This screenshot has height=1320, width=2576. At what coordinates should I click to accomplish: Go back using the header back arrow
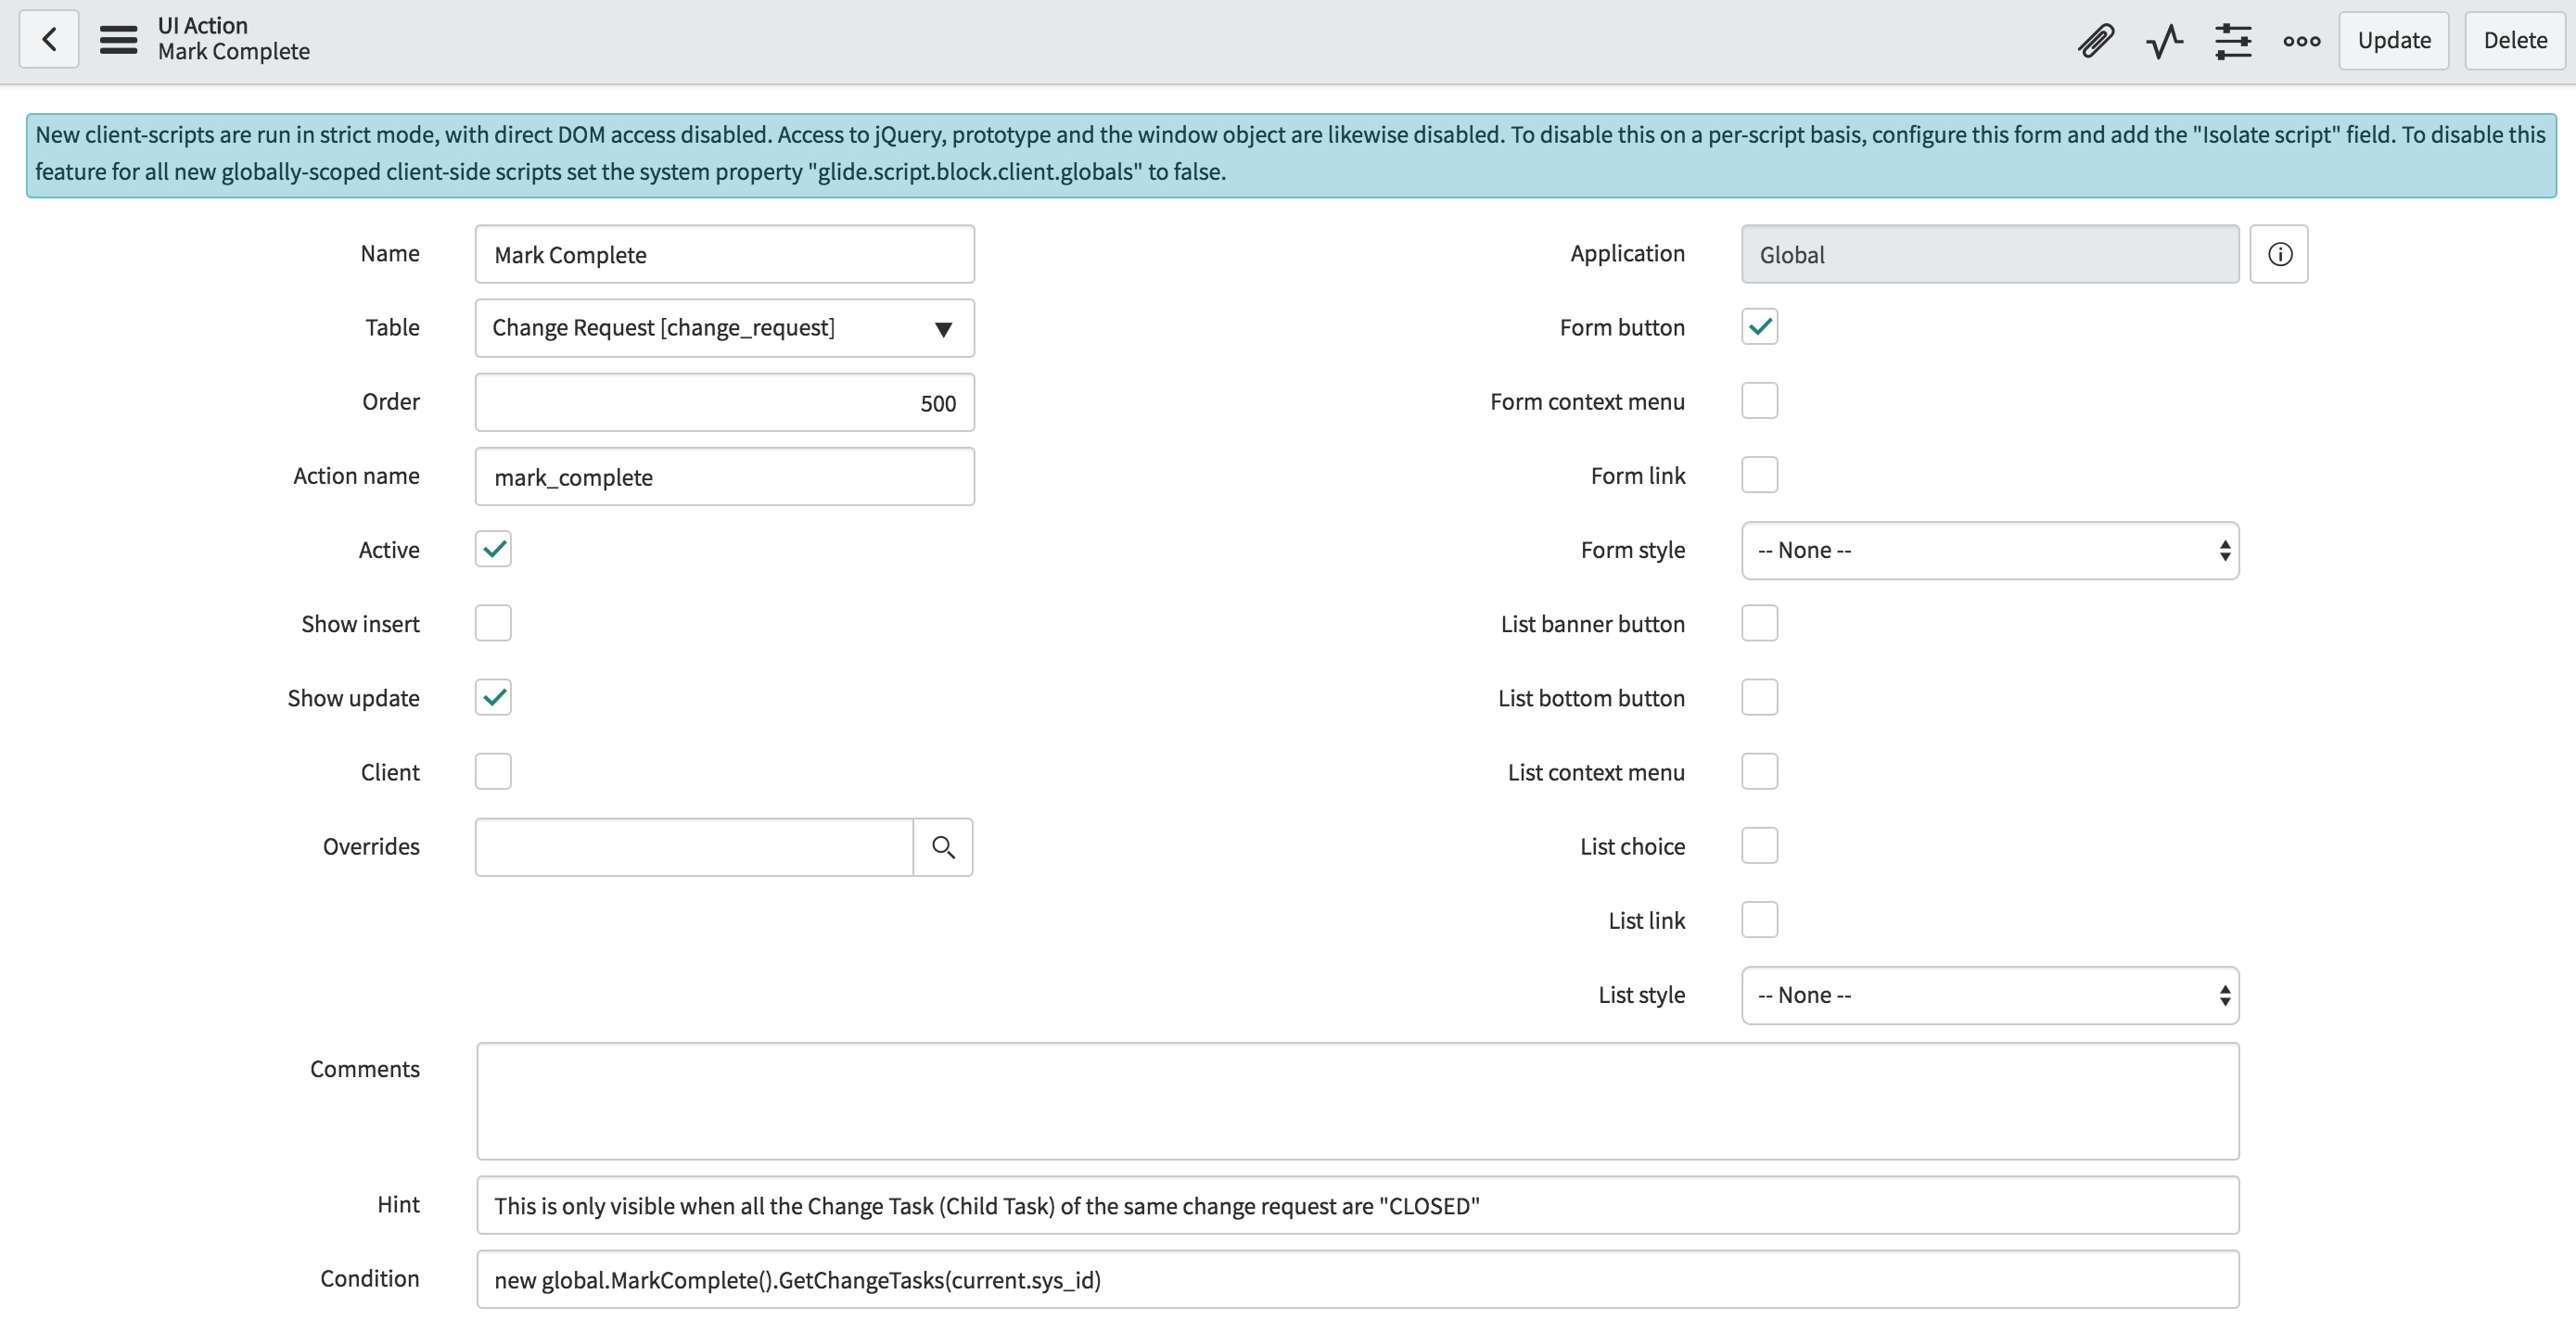click(x=49, y=40)
